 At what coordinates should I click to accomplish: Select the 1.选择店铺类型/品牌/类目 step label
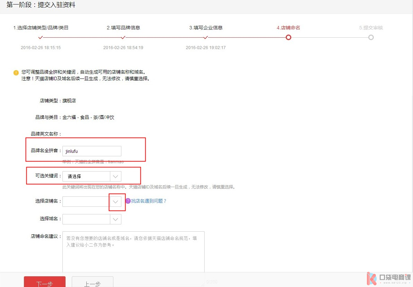tap(41, 28)
